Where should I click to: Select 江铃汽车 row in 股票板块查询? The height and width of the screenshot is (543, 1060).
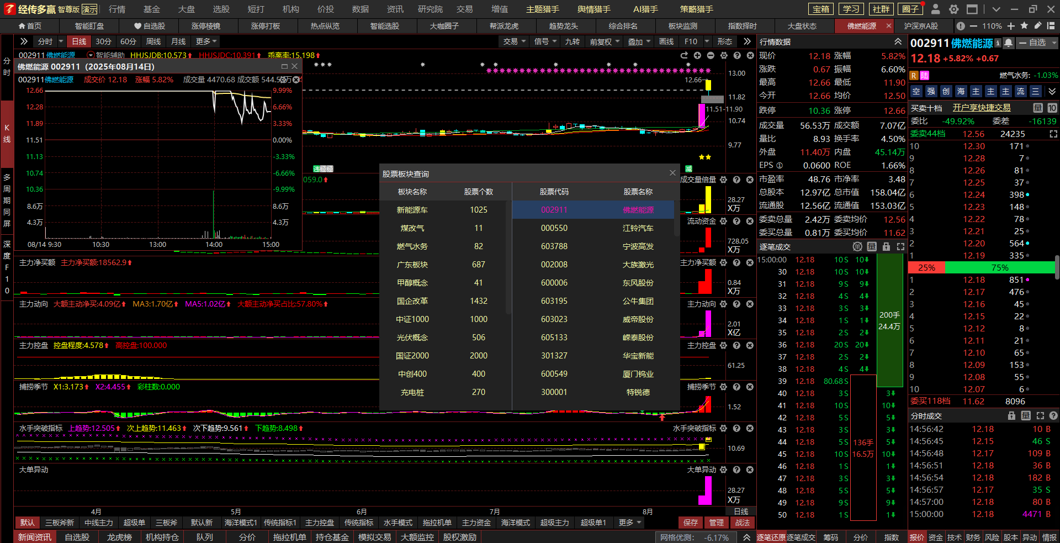click(x=593, y=228)
